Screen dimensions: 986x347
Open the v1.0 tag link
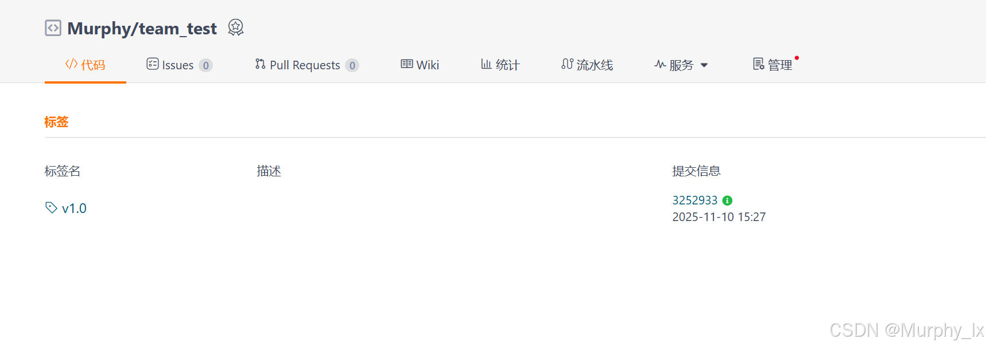(x=74, y=208)
